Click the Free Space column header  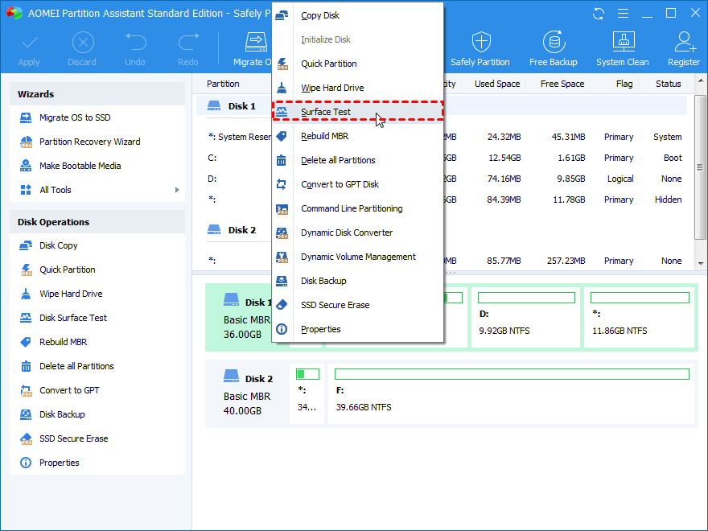(562, 84)
